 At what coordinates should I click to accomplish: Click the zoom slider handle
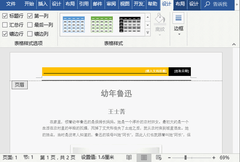pos(186,157)
